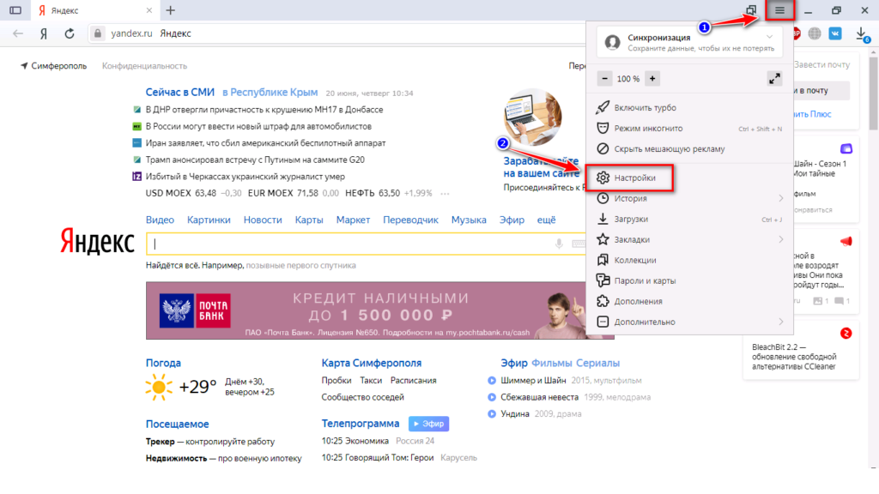Image resolution: width=879 pixels, height=494 pixels.
Task: Toggle the sidebar panel icon
Action: pos(15,10)
